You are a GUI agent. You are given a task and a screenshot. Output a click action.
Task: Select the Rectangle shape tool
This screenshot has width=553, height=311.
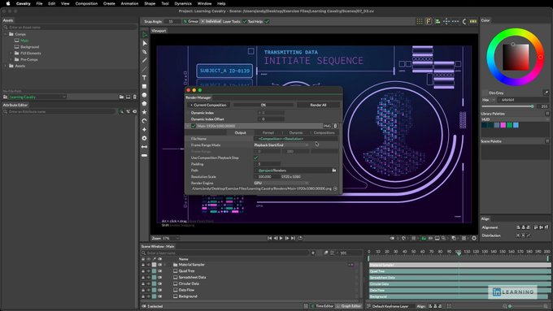point(144,86)
